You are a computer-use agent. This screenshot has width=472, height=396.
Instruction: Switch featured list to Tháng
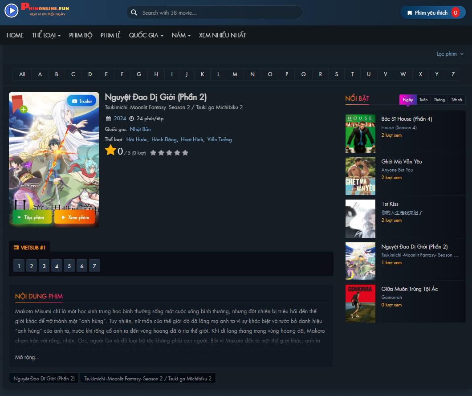[x=439, y=100]
